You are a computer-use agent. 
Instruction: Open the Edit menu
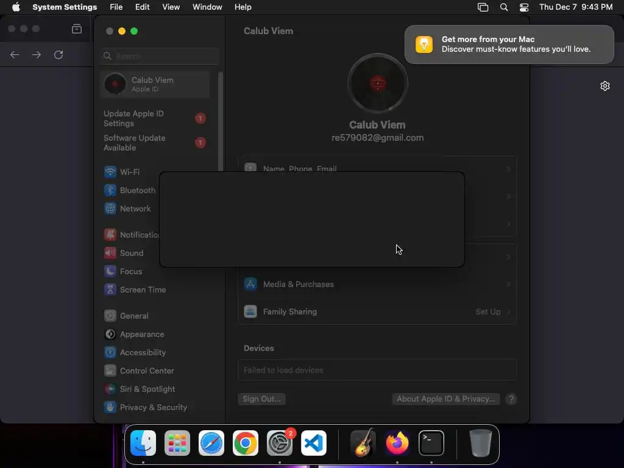pyautogui.click(x=142, y=7)
